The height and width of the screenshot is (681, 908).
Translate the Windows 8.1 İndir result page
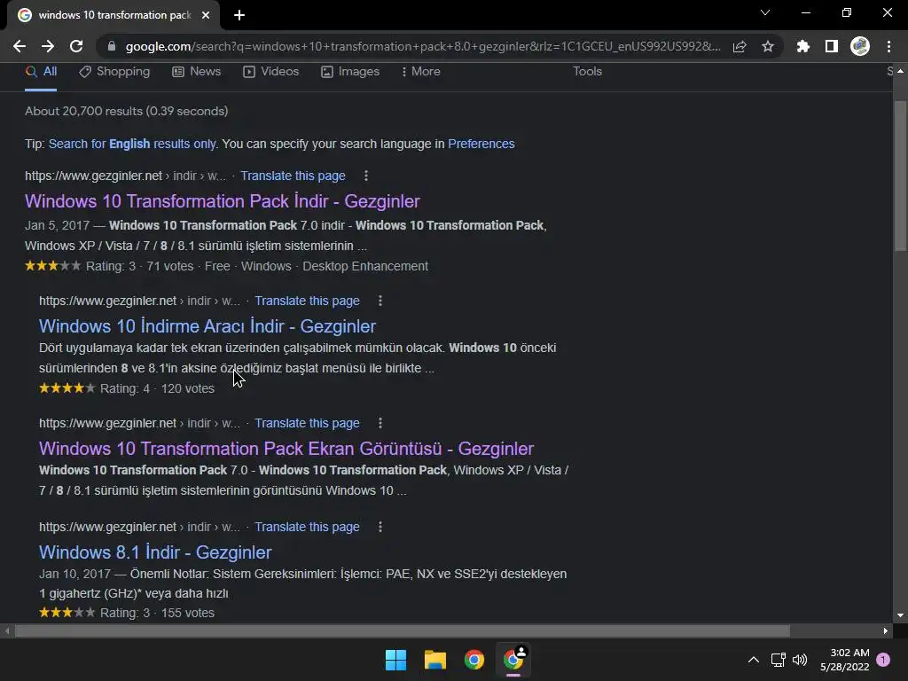[x=307, y=527]
